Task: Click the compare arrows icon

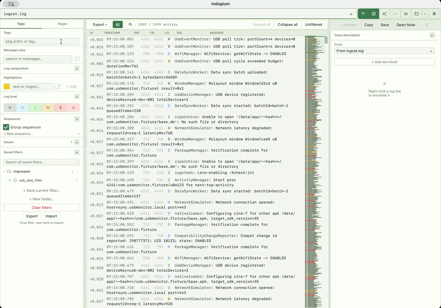Action: tap(395, 14)
